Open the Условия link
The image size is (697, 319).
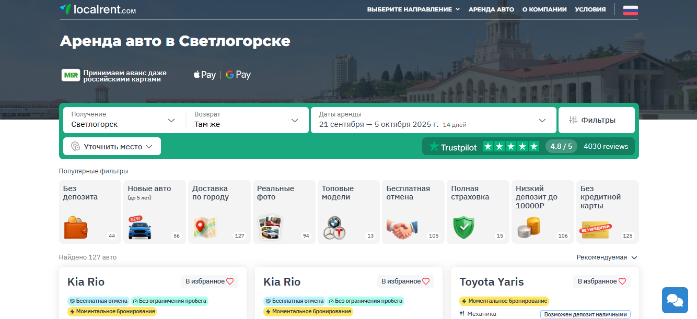[590, 9]
